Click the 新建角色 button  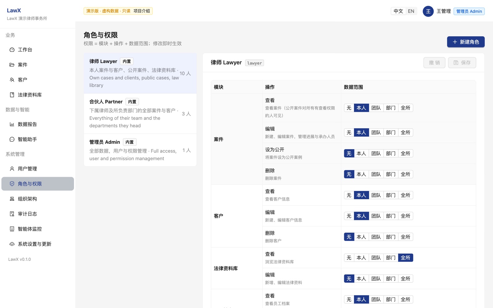466,42
